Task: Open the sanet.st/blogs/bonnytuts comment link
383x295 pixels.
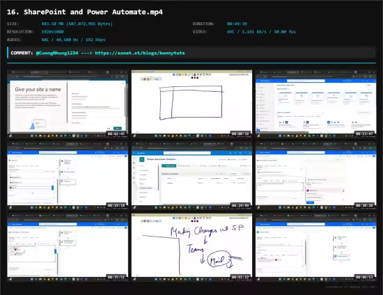Action: (140, 53)
